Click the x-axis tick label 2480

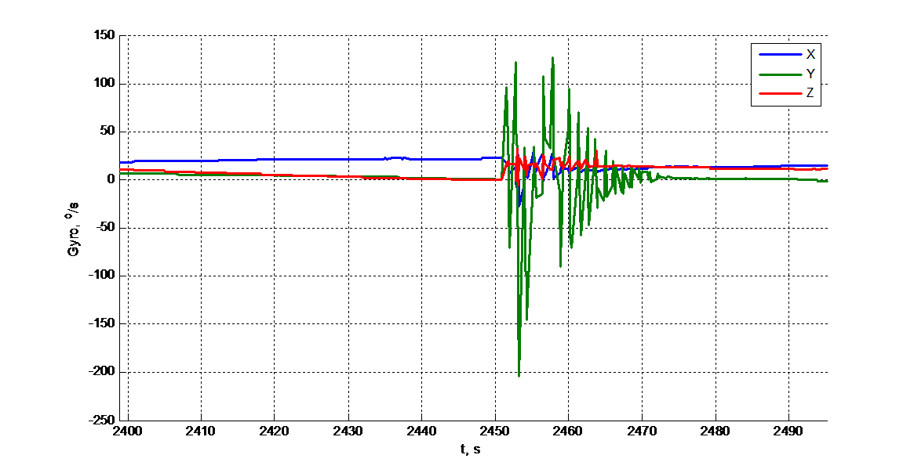716,431
